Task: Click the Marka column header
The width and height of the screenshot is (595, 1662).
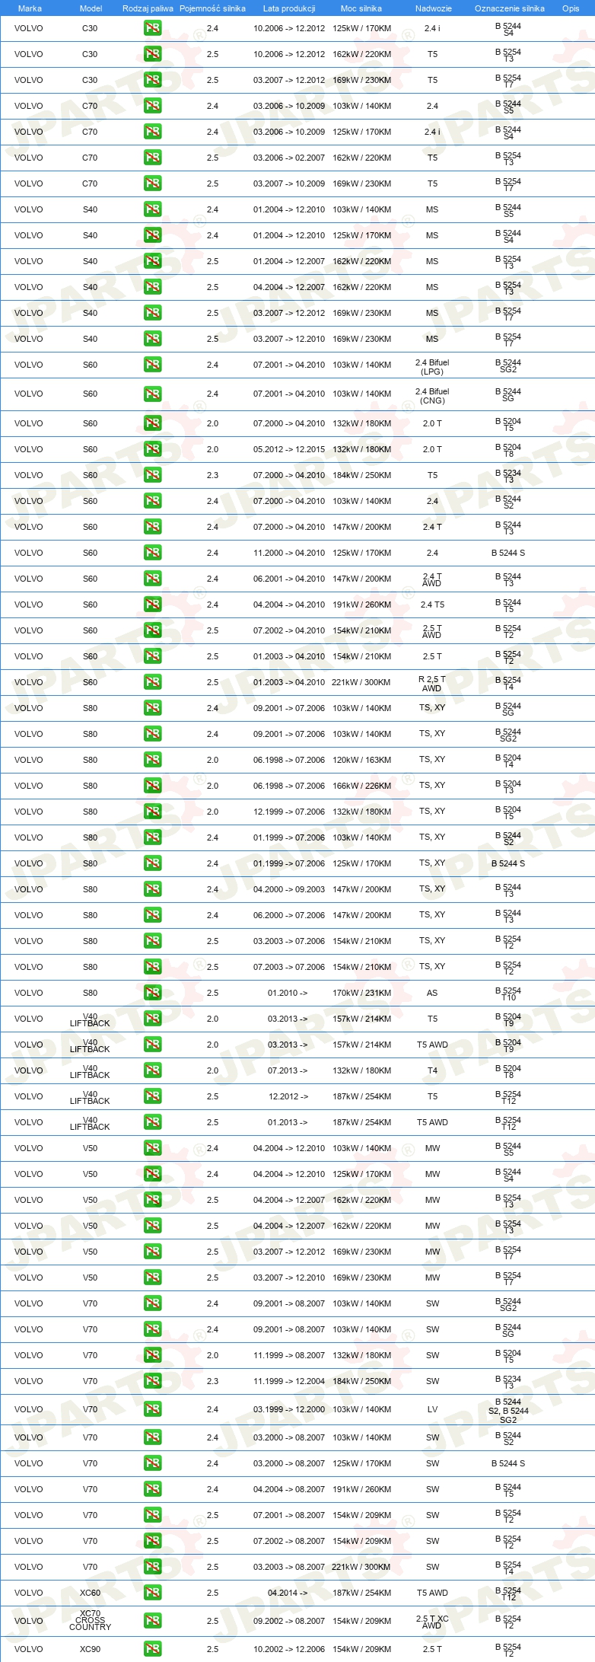Action: tap(30, 8)
